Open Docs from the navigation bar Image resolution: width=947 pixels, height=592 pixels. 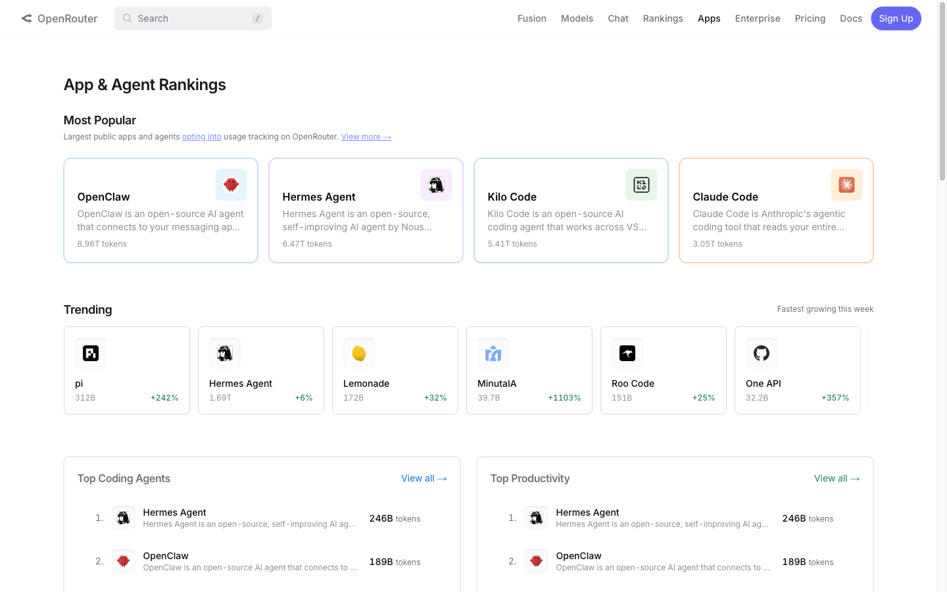point(851,18)
